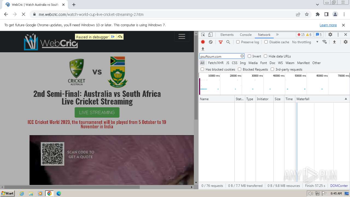Toggle the network filter funnel icon
The height and width of the screenshot is (197, 350).
(221, 42)
